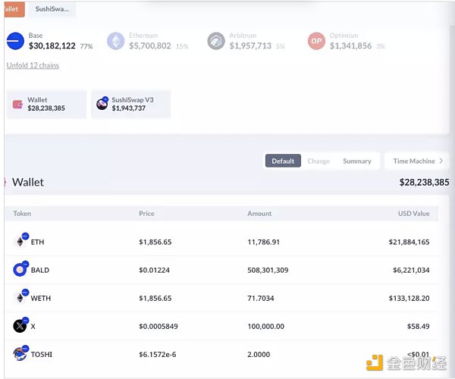Click the BALD amount 508,301,309

pyautogui.click(x=268, y=270)
